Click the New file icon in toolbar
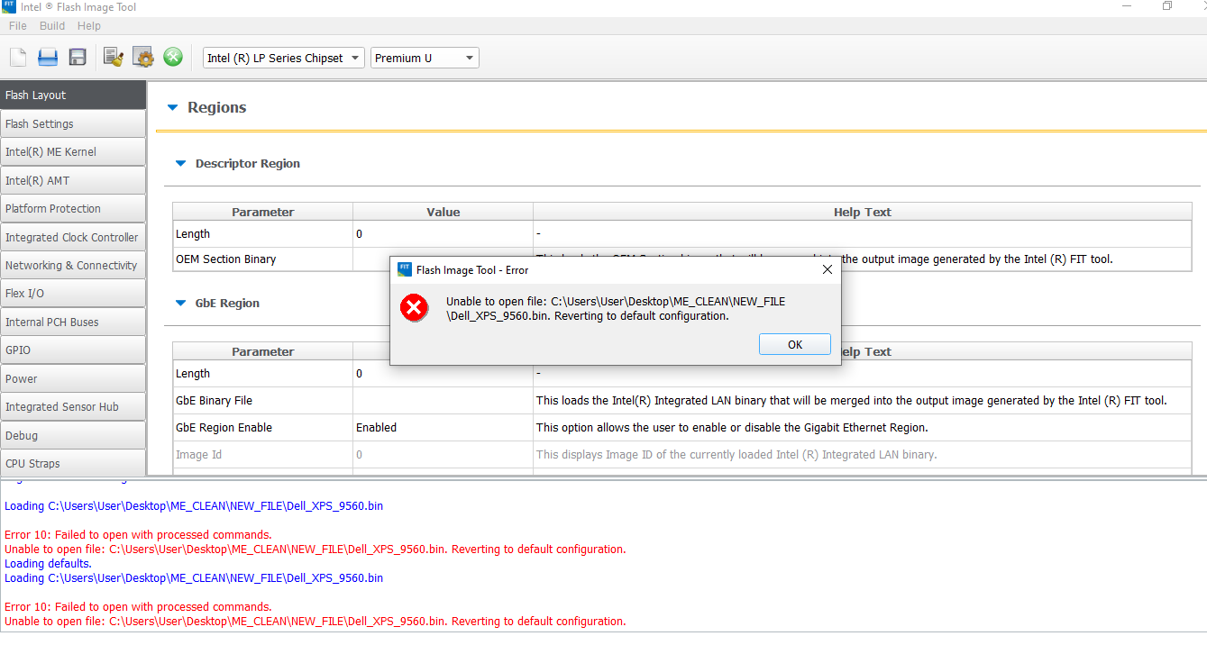The height and width of the screenshot is (645, 1207). tap(18, 58)
